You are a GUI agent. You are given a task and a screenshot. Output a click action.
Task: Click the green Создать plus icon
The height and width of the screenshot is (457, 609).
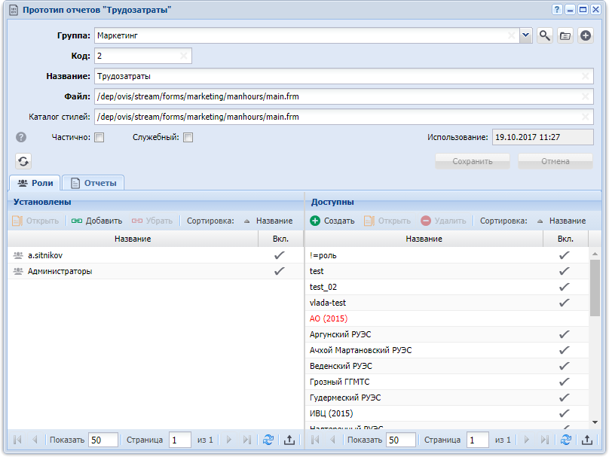pyautogui.click(x=315, y=221)
